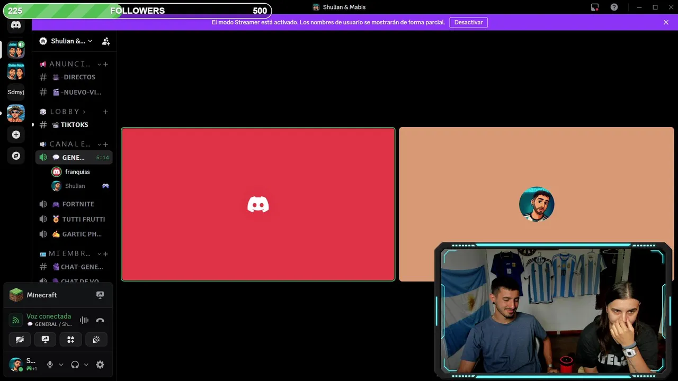Disconnect from voice with the hang-up icon
The image size is (678, 381).
coord(100,320)
